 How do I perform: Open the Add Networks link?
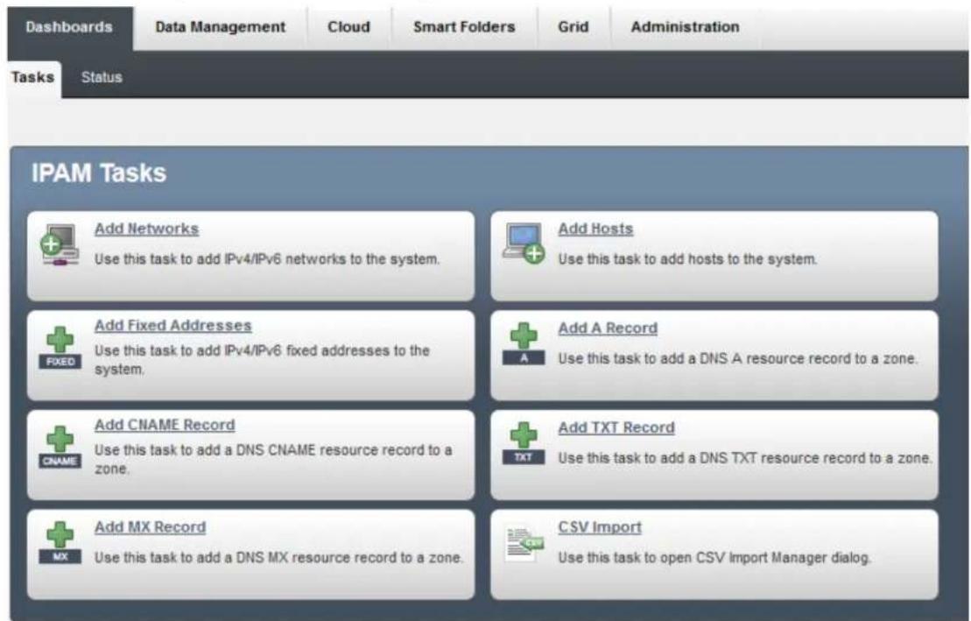pyautogui.click(x=147, y=229)
